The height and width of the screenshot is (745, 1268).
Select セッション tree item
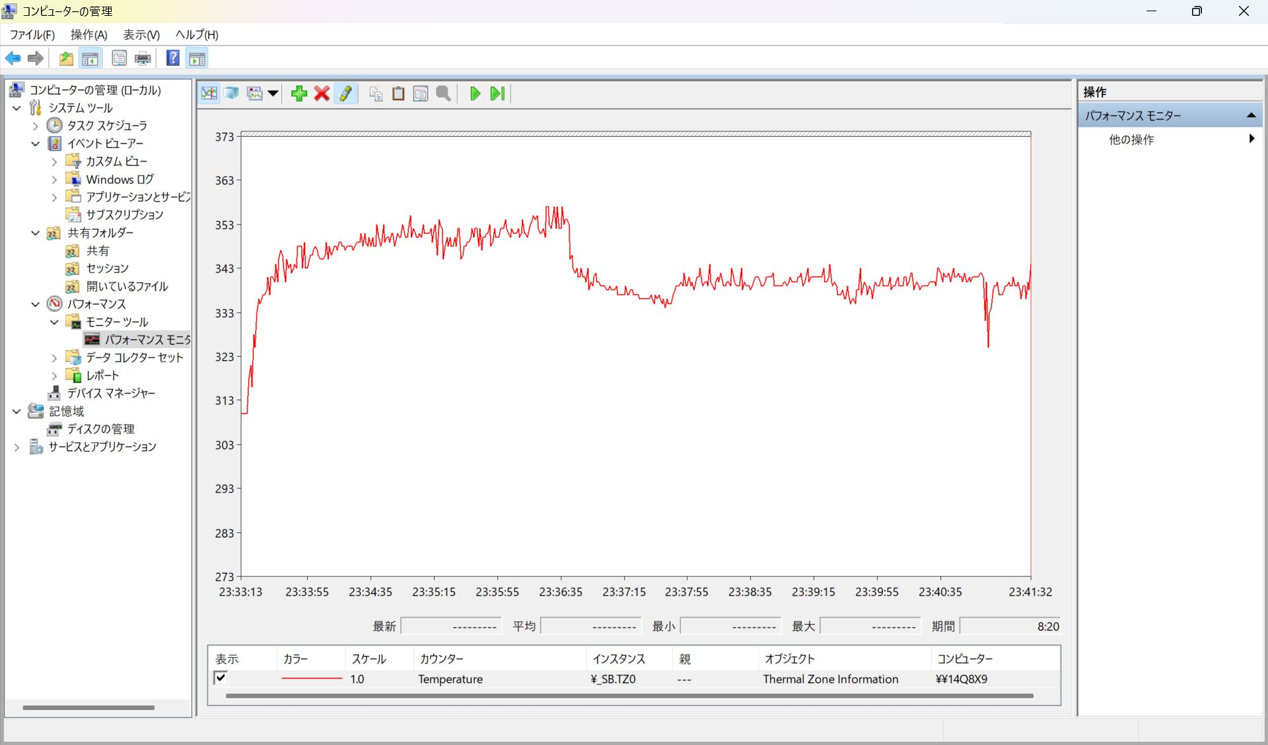coord(107,269)
